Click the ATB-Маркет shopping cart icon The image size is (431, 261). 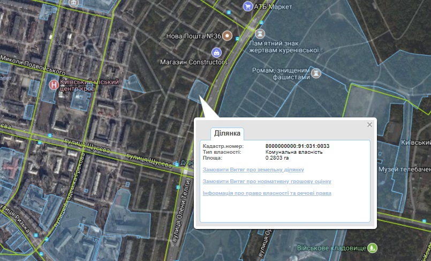point(248,6)
